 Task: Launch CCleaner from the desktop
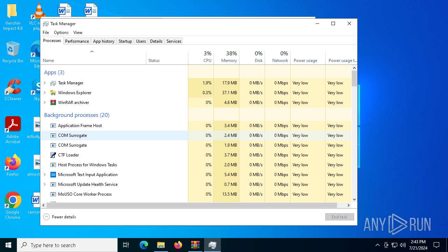pyautogui.click(x=13, y=90)
